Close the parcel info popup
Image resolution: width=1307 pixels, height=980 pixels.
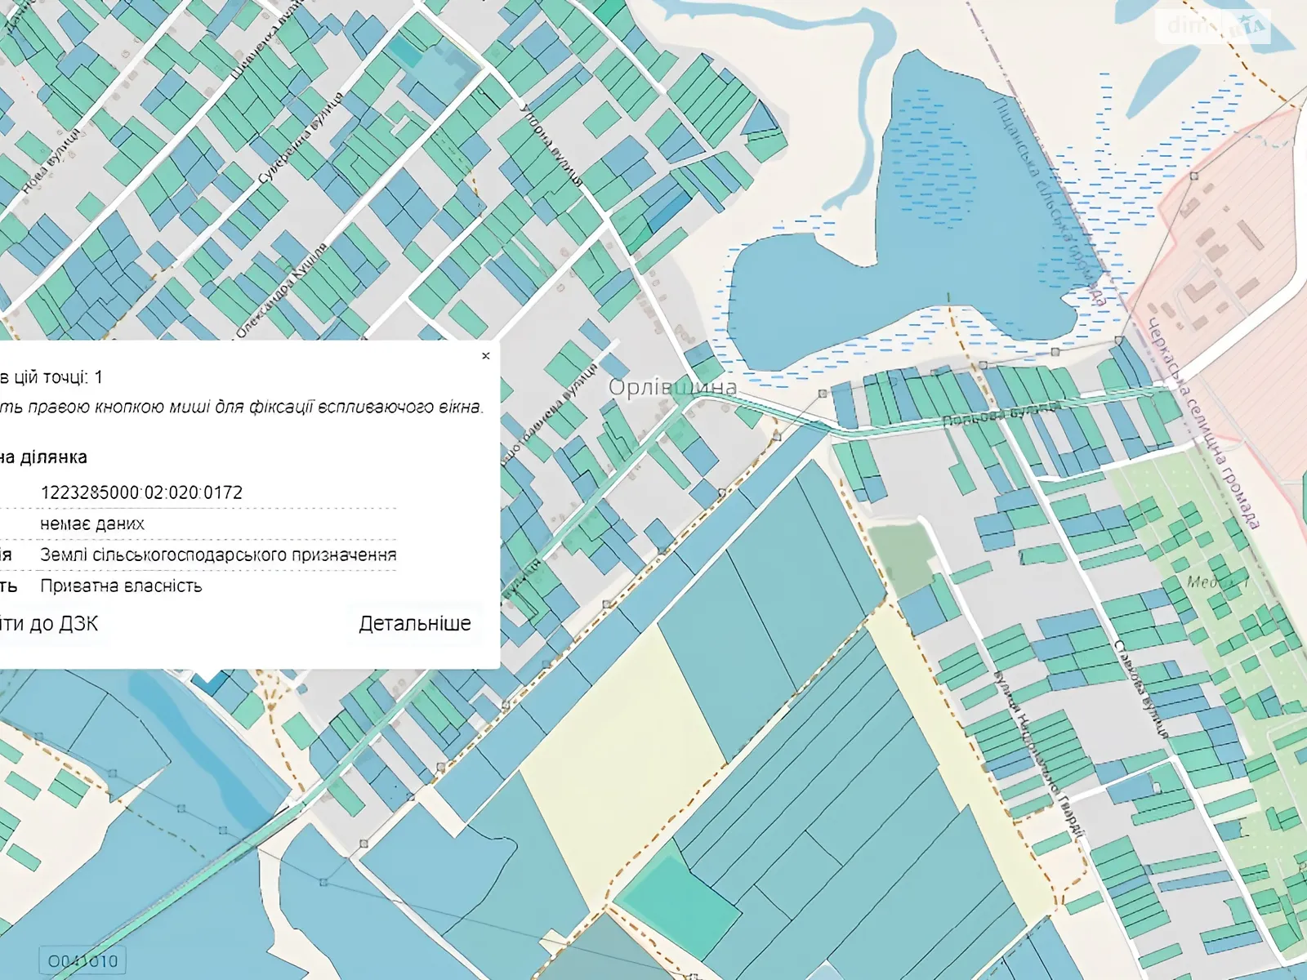(x=486, y=356)
